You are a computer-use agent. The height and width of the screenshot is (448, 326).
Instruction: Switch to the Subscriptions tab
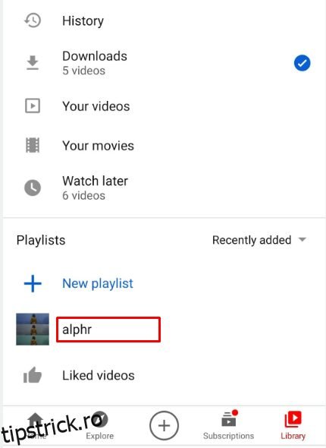228,426
